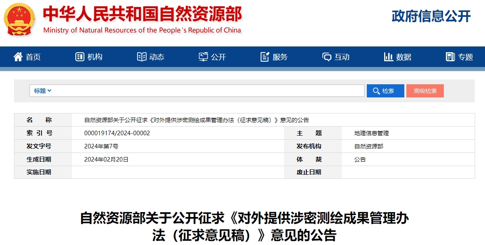Click the bar chart icon beside 数据
This screenshot has width=485, height=245.
click(389, 57)
